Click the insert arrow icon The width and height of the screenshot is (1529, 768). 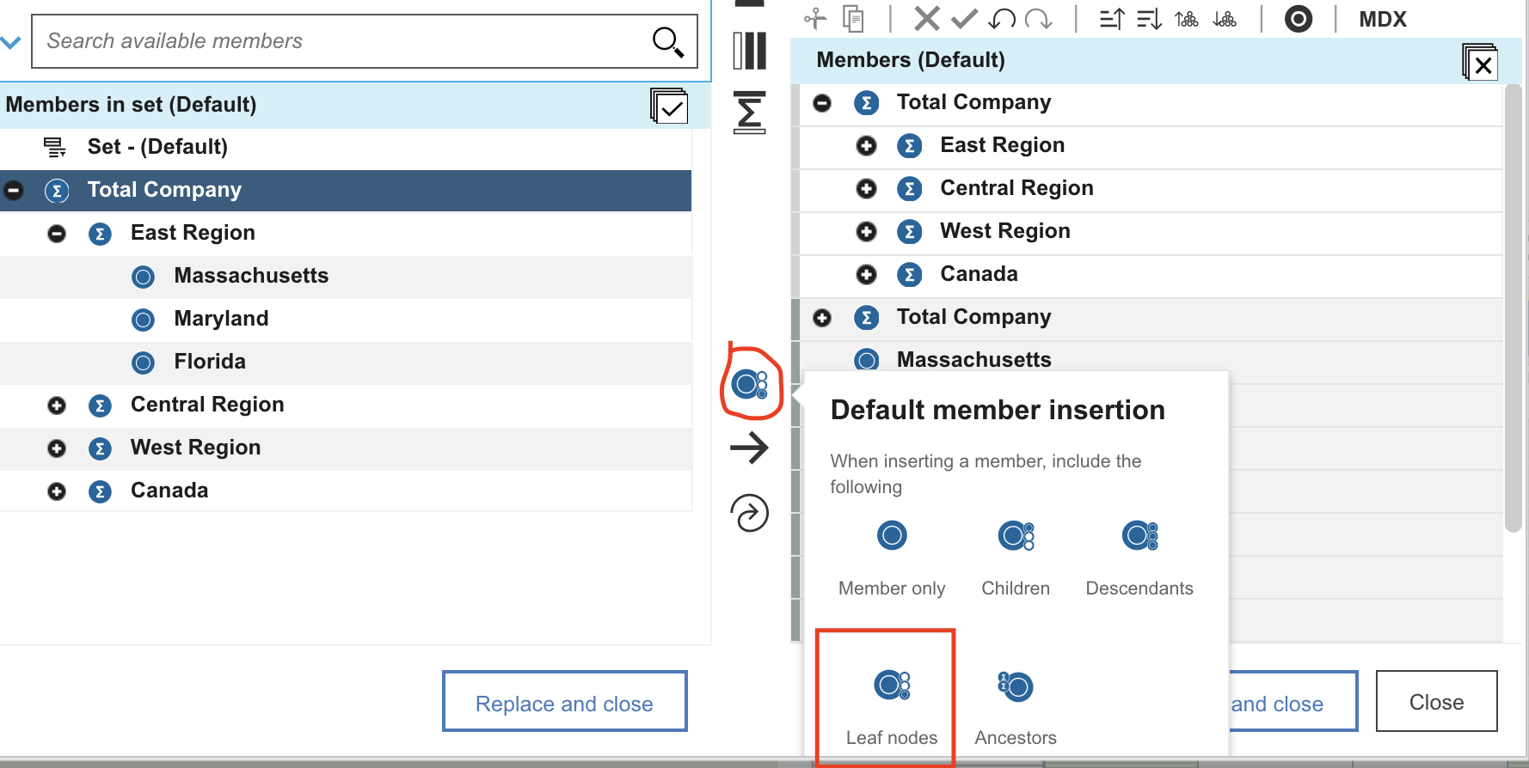pos(749,448)
